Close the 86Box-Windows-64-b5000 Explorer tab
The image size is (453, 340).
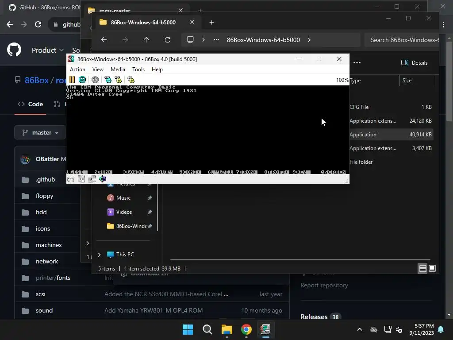tap(192, 22)
